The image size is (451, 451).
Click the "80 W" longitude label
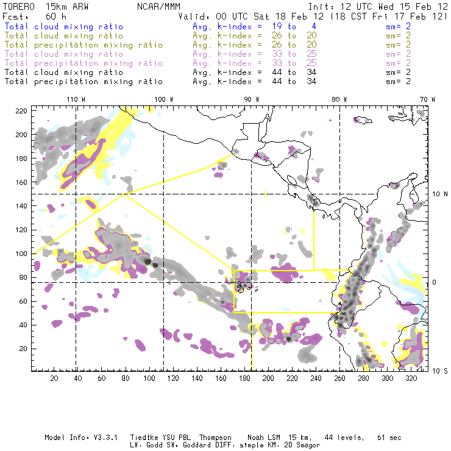339,99
